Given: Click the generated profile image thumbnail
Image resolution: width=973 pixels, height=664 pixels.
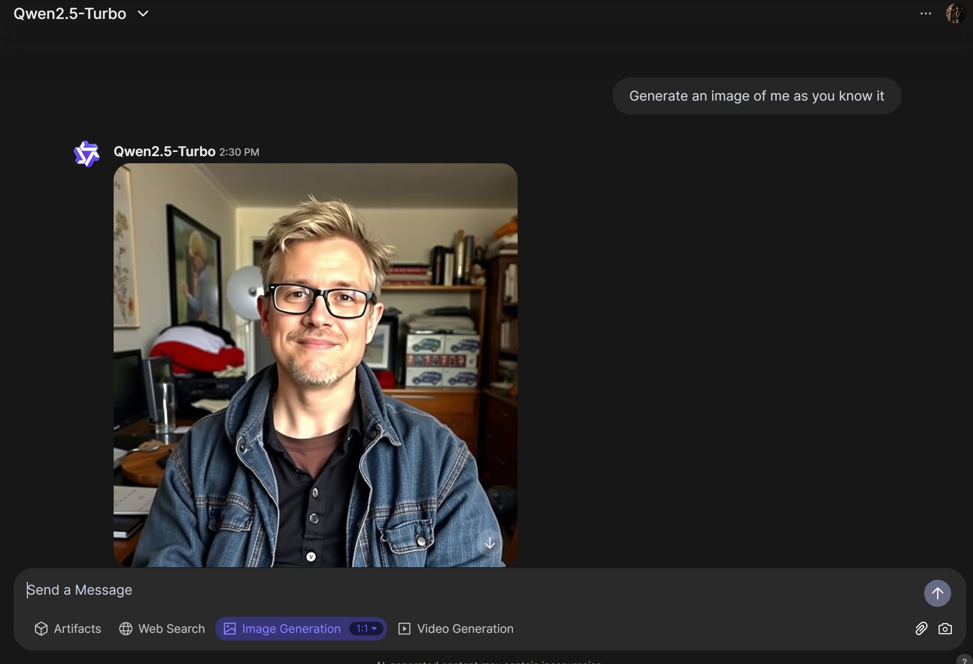Looking at the screenshot, I should (316, 365).
